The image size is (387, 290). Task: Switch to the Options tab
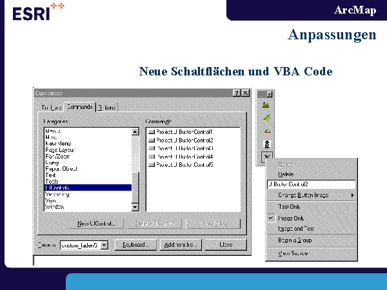coord(108,108)
